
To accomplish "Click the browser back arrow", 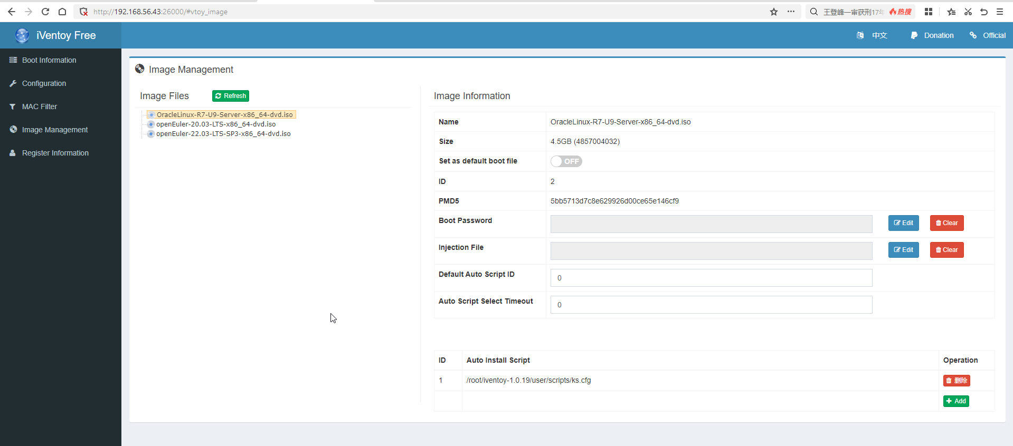I will pos(12,12).
